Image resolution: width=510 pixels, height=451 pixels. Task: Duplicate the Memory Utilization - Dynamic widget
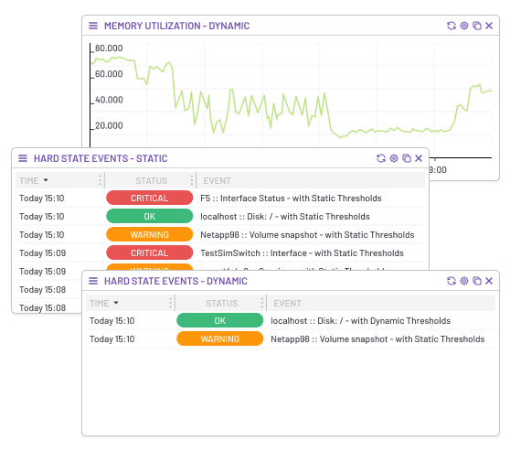(x=477, y=26)
